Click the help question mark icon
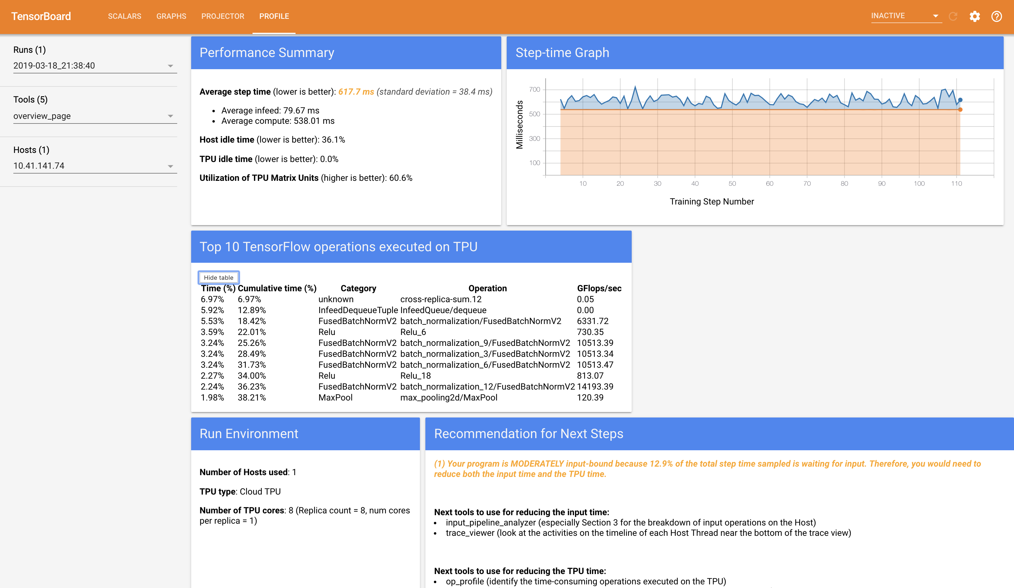This screenshot has width=1014, height=588. pyautogui.click(x=996, y=16)
